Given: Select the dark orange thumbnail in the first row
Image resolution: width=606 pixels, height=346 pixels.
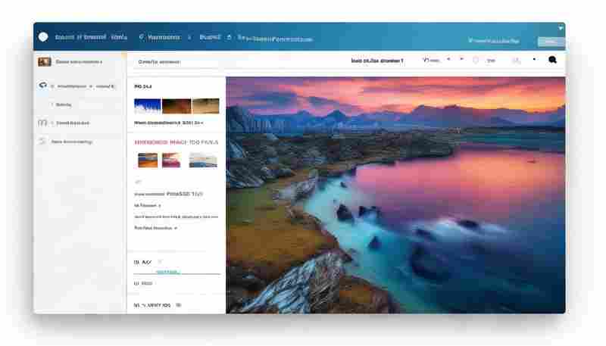Looking at the screenshot, I should [176, 106].
